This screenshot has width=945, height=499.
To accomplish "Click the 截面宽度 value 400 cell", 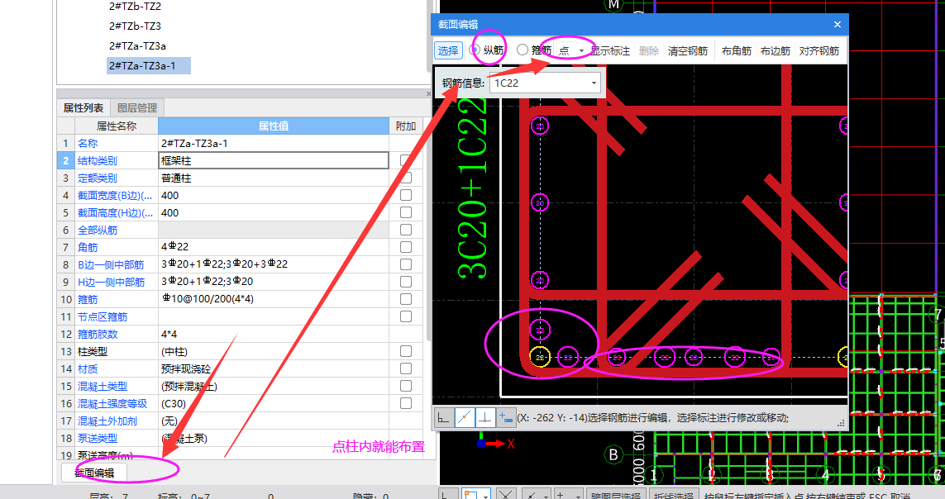I will 274,196.
